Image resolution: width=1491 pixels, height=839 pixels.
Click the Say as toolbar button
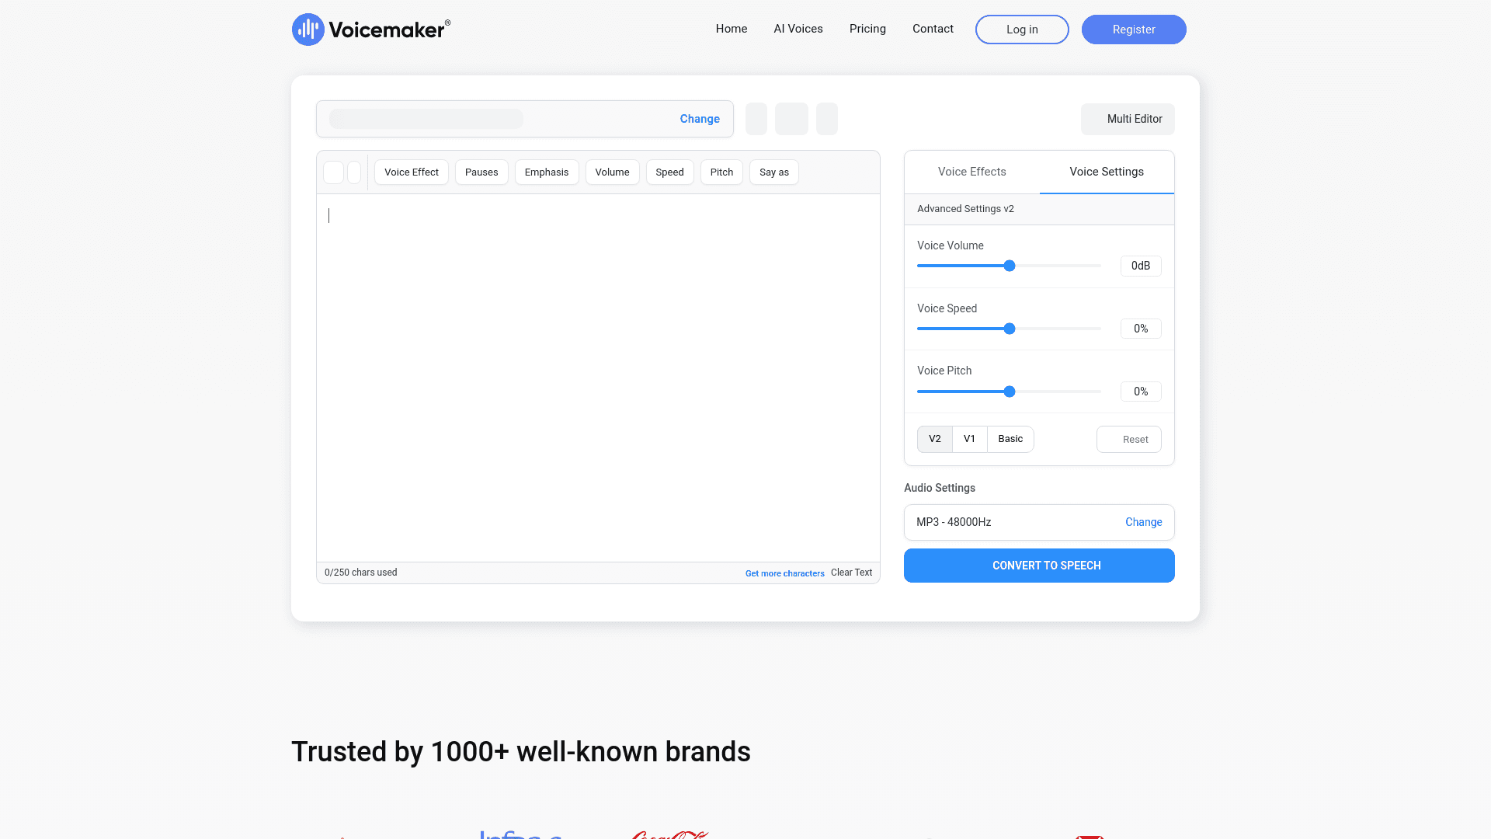(773, 172)
